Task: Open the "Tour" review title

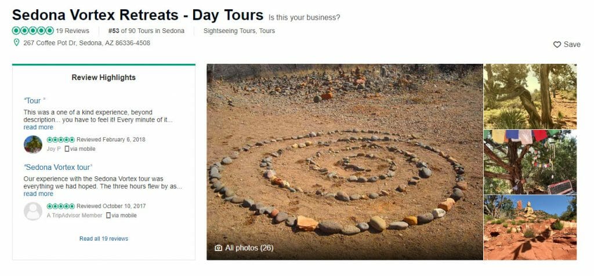Action: (x=34, y=101)
